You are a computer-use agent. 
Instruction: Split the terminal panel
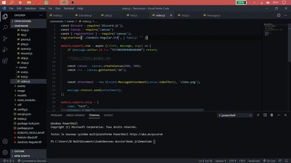coord(265,115)
